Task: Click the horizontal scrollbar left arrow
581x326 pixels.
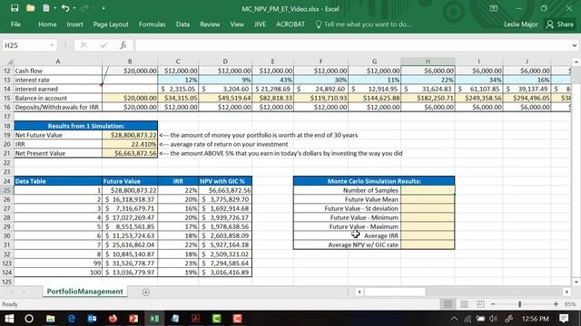Action: [359, 292]
